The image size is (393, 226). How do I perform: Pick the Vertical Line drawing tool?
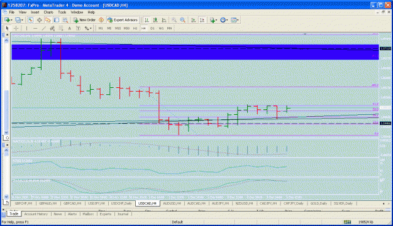point(26,28)
